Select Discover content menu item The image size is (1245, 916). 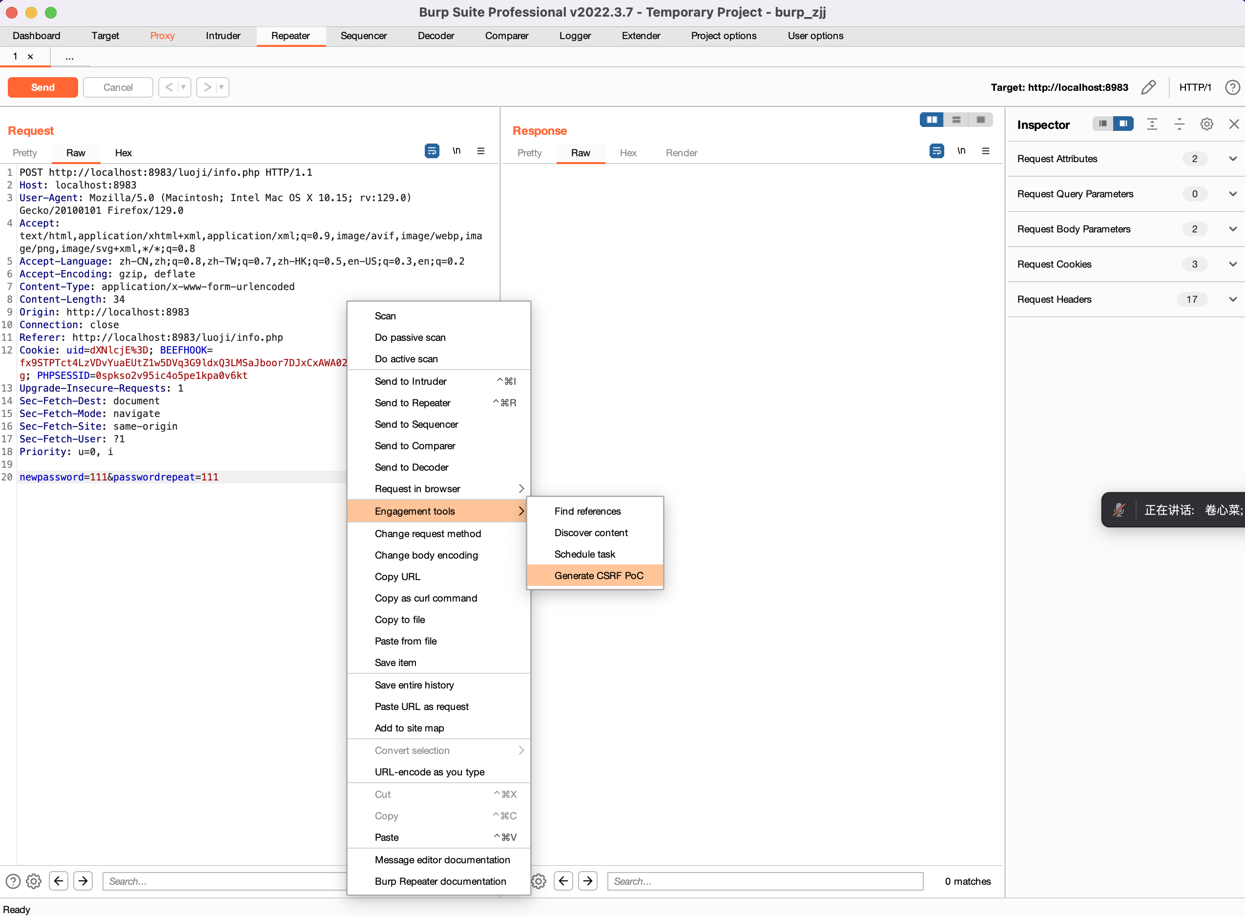595,533
